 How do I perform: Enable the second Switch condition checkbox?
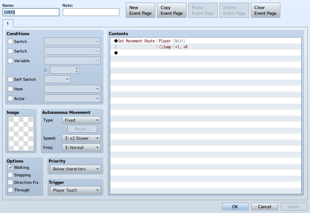point(10,51)
